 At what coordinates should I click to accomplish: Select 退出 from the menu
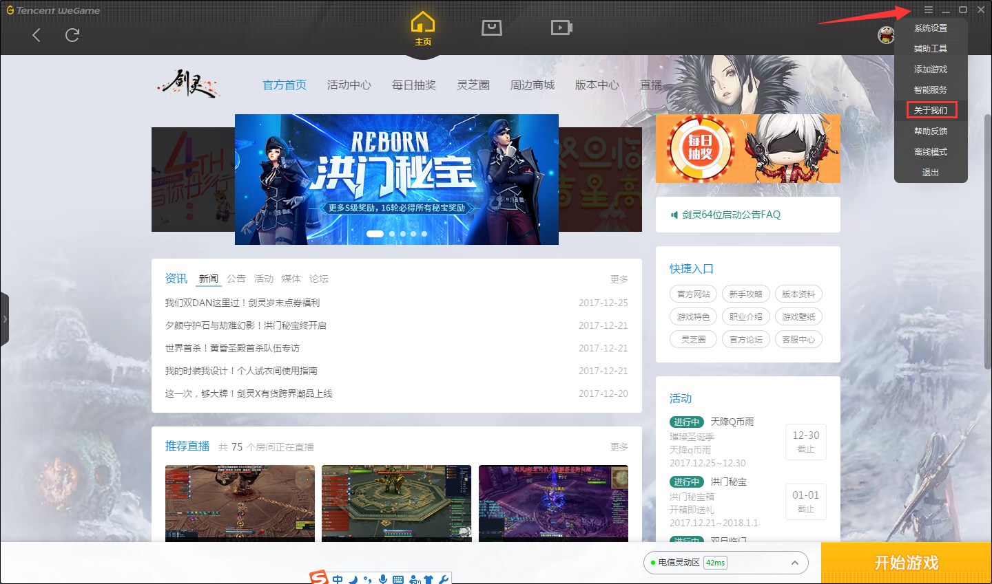tap(931, 173)
